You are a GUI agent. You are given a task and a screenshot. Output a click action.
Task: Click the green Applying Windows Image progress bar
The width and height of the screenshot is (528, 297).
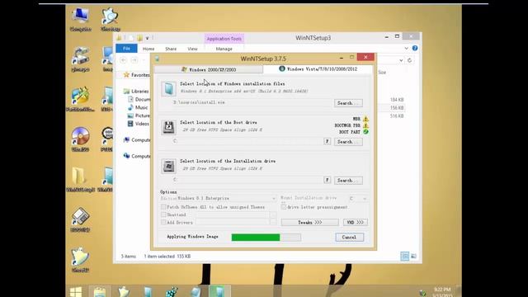(x=266, y=238)
